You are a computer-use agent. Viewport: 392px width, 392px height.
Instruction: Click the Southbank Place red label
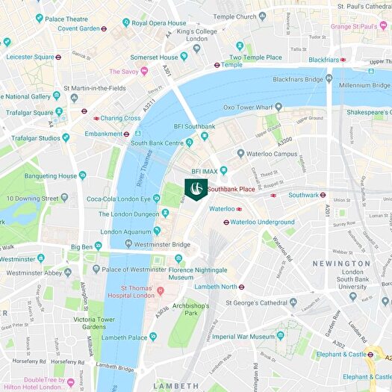(231, 189)
